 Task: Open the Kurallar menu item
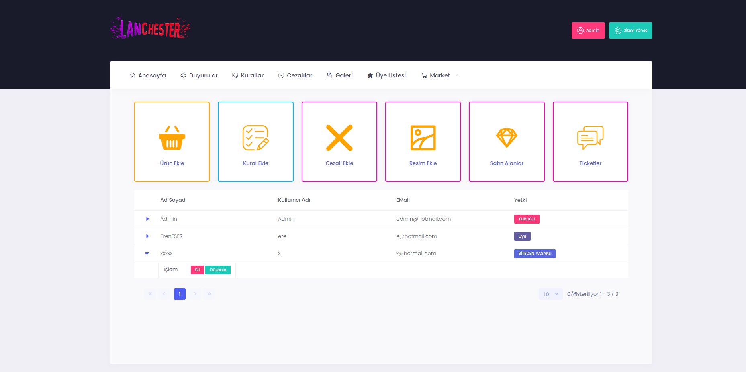pos(248,75)
